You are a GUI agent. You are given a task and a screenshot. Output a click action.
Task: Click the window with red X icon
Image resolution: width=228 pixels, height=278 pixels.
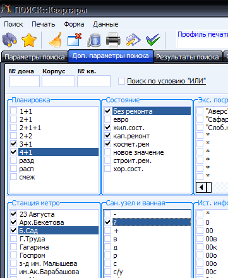(75, 39)
